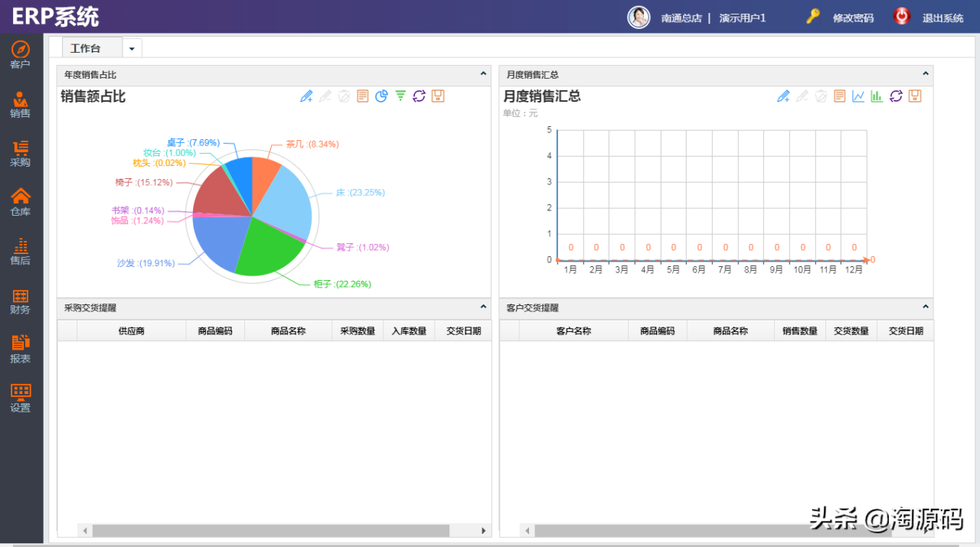The width and height of the screenshot is (980, 547).
Task: Open data view of 月度销售汇总 chart
Action: [x=840, y=96]
